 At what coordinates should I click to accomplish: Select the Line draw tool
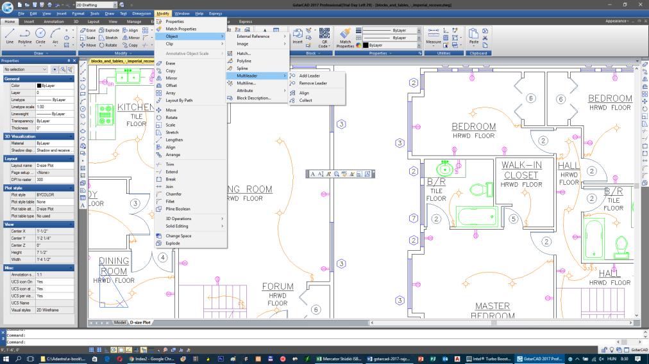coord(10,36)
